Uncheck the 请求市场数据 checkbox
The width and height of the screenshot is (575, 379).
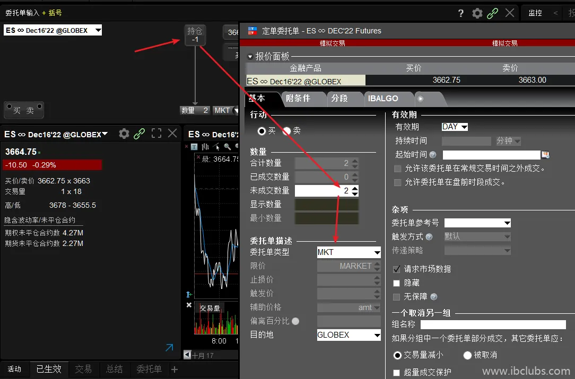[397, 269]
